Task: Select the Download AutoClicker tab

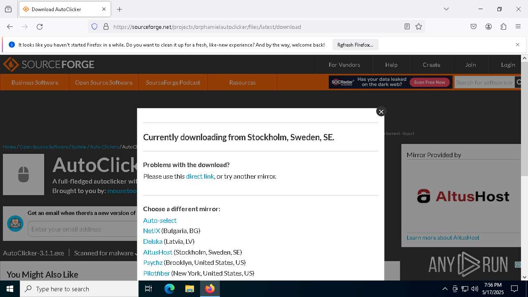Action: (65, 9)
